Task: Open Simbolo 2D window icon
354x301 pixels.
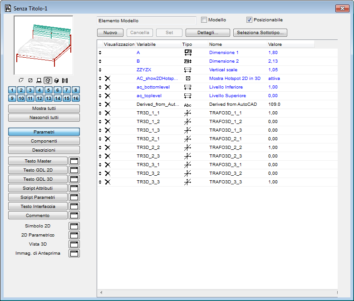Action: pyautogui.click(x=74, y=226)
